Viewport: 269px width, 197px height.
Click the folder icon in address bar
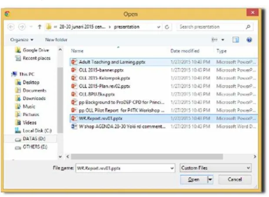(x=49, y=27)
